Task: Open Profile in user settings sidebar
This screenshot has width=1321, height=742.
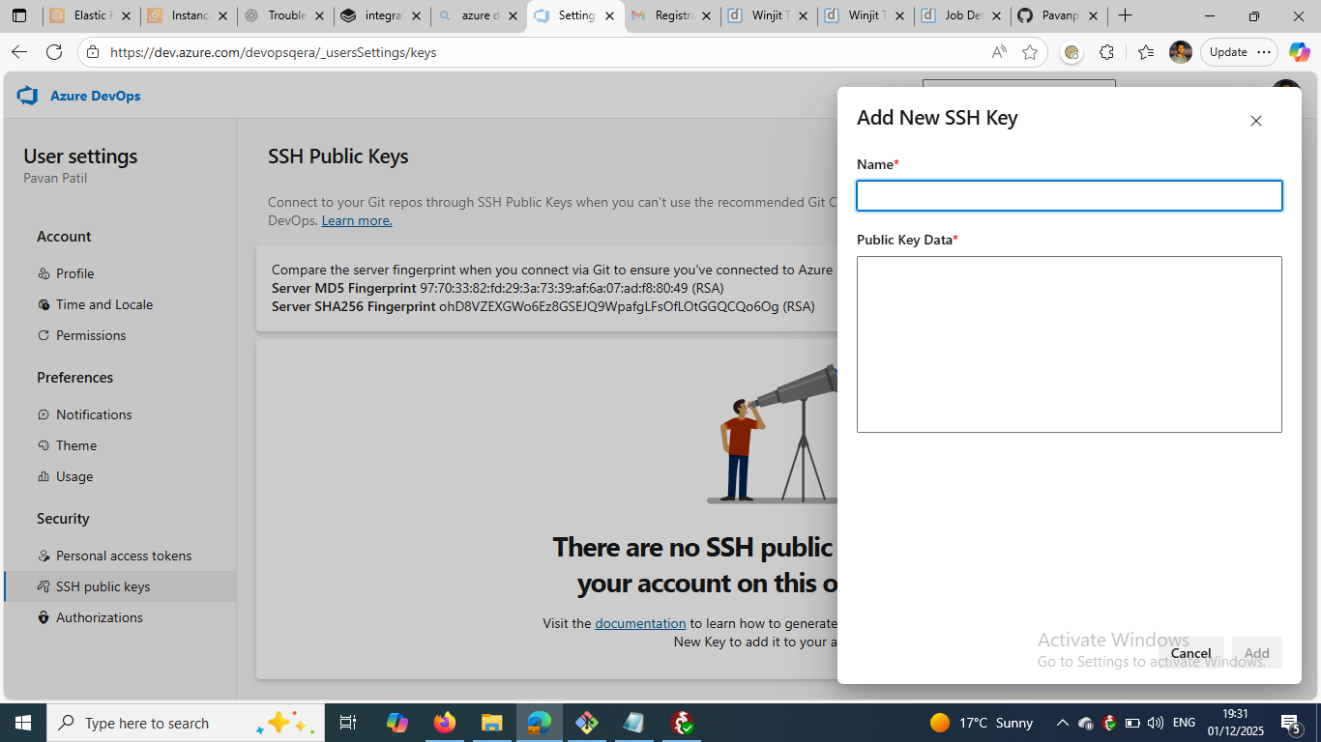Action: 74,273
